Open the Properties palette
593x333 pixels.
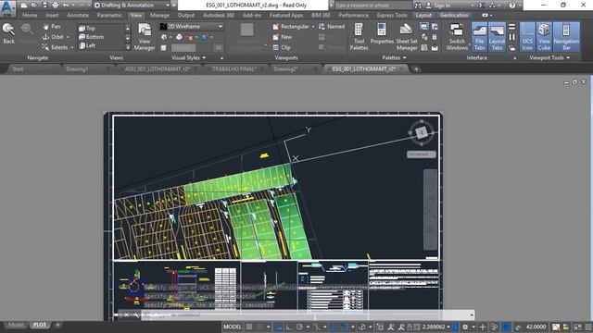tap(382, 34)
